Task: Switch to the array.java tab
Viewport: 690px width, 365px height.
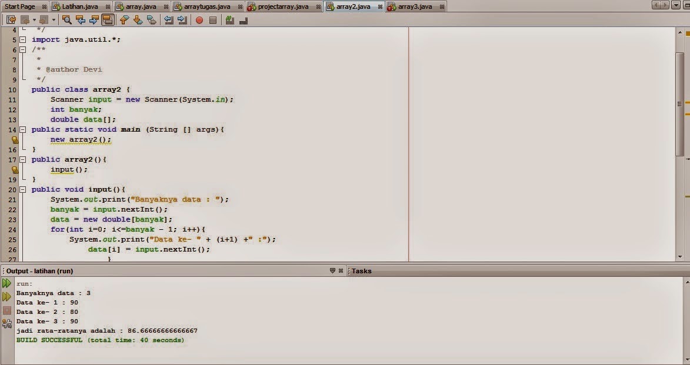Action: [141, 6]
